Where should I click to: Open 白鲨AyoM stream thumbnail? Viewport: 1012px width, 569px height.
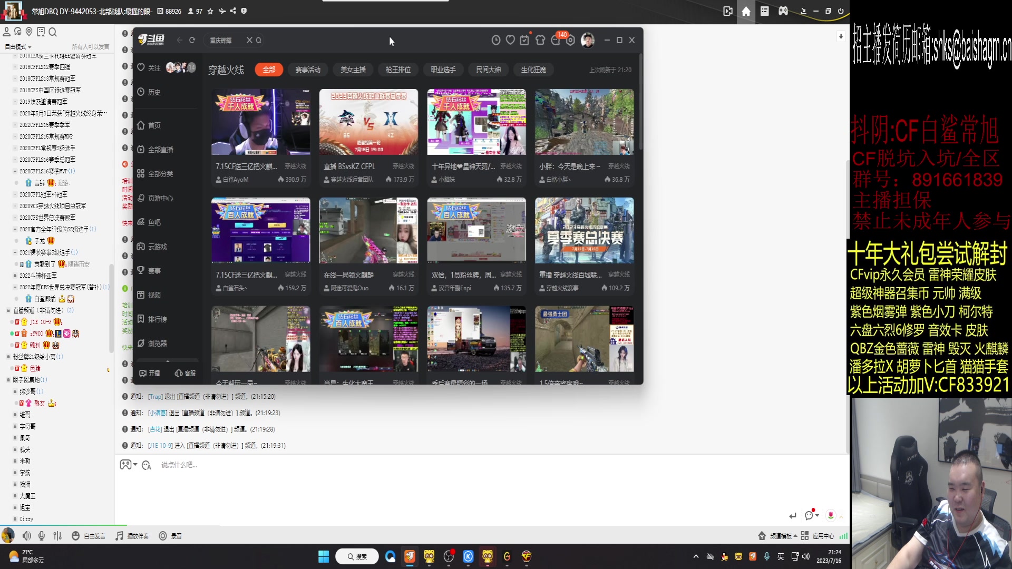tap(261, 122)
